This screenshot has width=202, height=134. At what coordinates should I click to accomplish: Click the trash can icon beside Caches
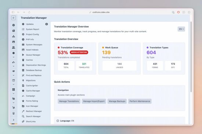23,60
